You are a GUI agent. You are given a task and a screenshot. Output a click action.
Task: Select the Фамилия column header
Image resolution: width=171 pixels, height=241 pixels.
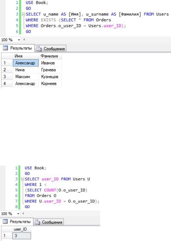tap(50, 56)
